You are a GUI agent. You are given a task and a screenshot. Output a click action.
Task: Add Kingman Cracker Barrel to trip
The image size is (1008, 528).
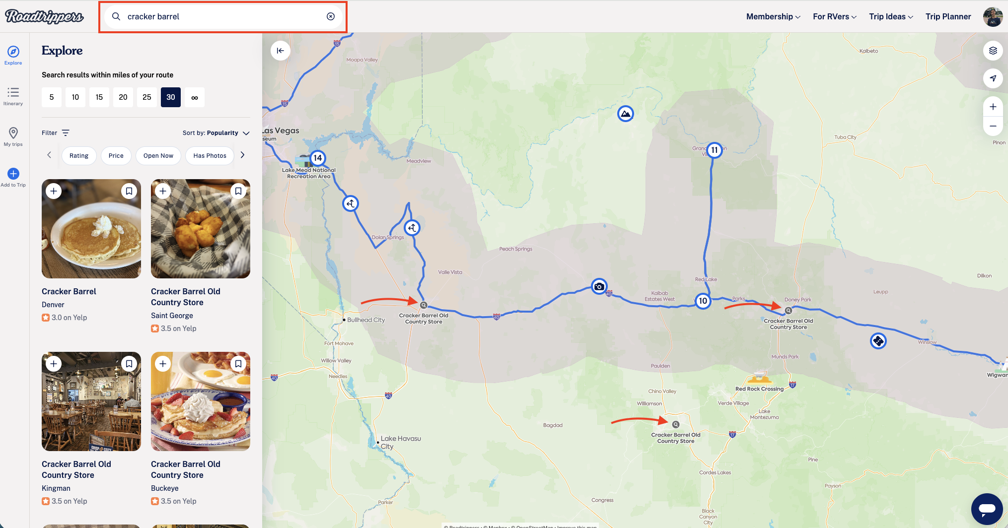tap(54, 364)
